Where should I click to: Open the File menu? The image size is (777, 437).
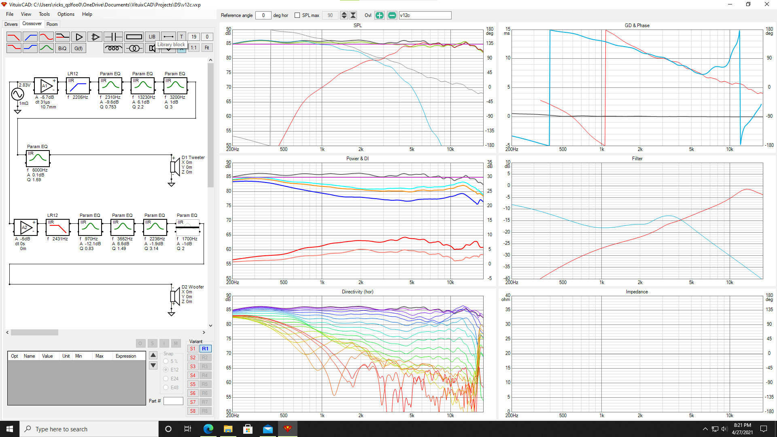(10, 14)
